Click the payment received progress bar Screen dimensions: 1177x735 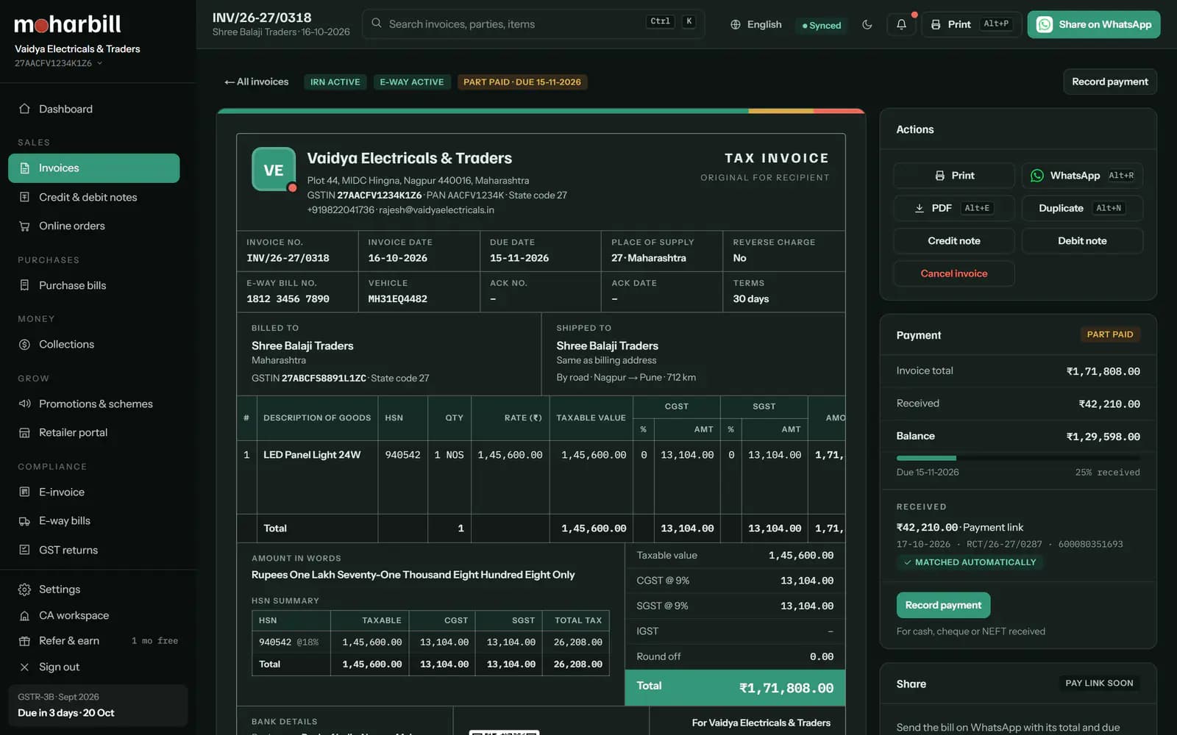[x=1018, y=458]
